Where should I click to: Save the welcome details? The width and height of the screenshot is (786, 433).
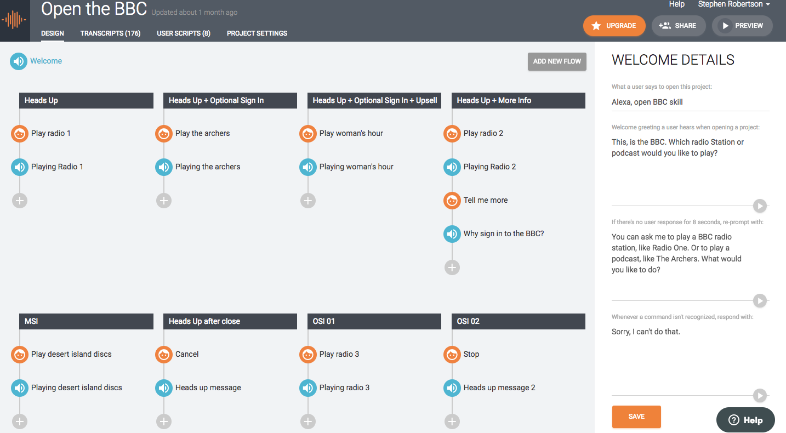coord(636,417)
